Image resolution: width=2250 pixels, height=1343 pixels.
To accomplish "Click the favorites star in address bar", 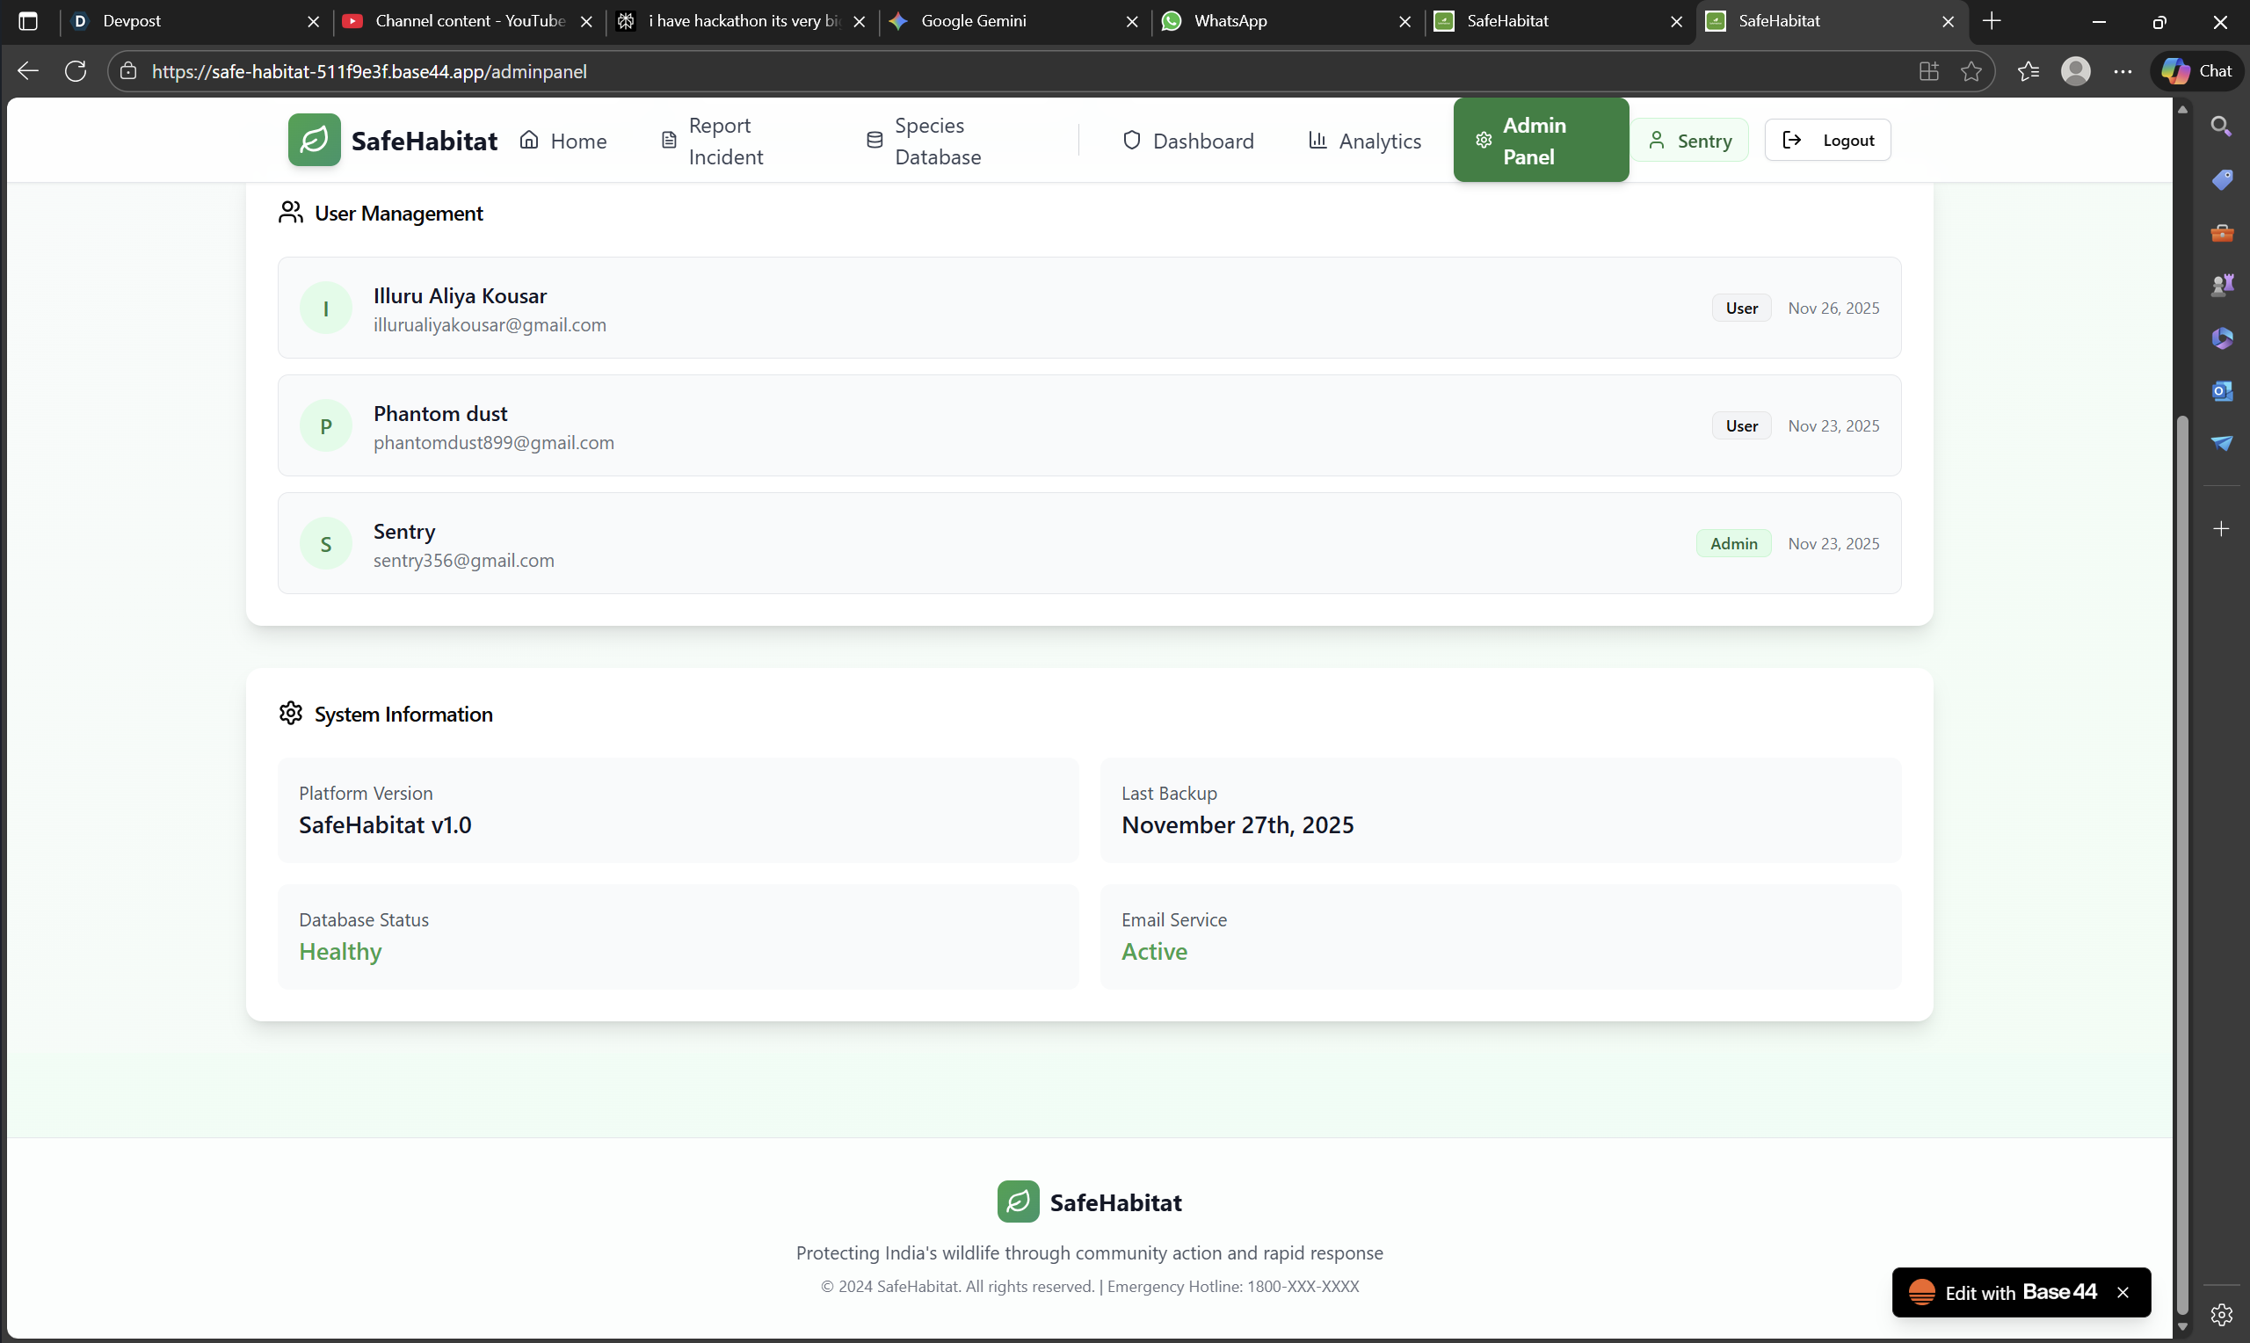I will (1971, 71).
